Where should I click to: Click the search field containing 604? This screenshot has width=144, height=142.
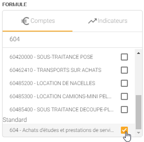pos(72,39)
